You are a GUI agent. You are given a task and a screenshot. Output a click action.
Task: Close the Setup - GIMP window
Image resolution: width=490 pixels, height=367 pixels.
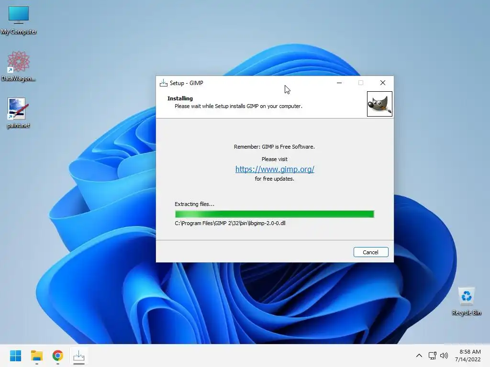coord(382,83)
